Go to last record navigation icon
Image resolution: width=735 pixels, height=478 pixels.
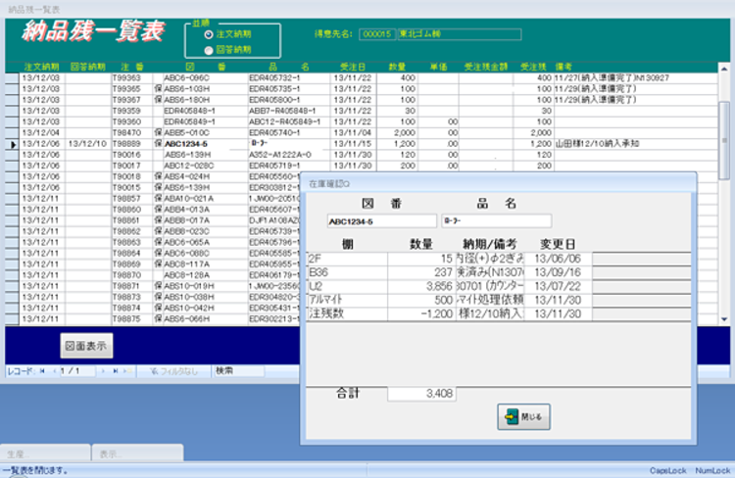point(116,371)
